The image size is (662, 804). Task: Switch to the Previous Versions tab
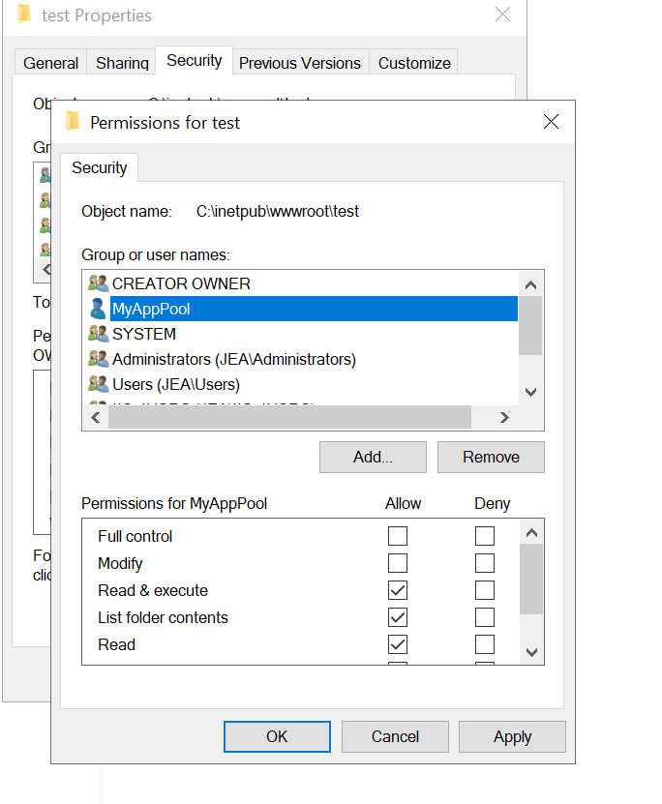coord(299,63)
